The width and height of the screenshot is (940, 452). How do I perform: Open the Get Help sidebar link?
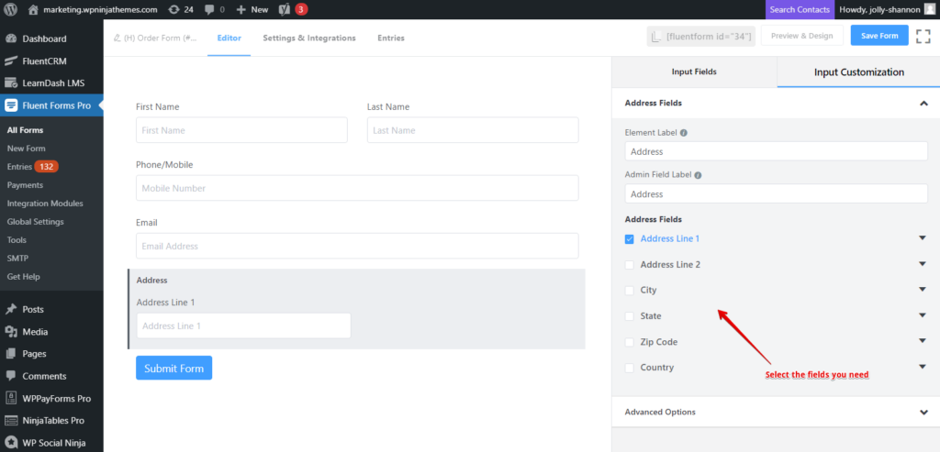coord(23,277)
